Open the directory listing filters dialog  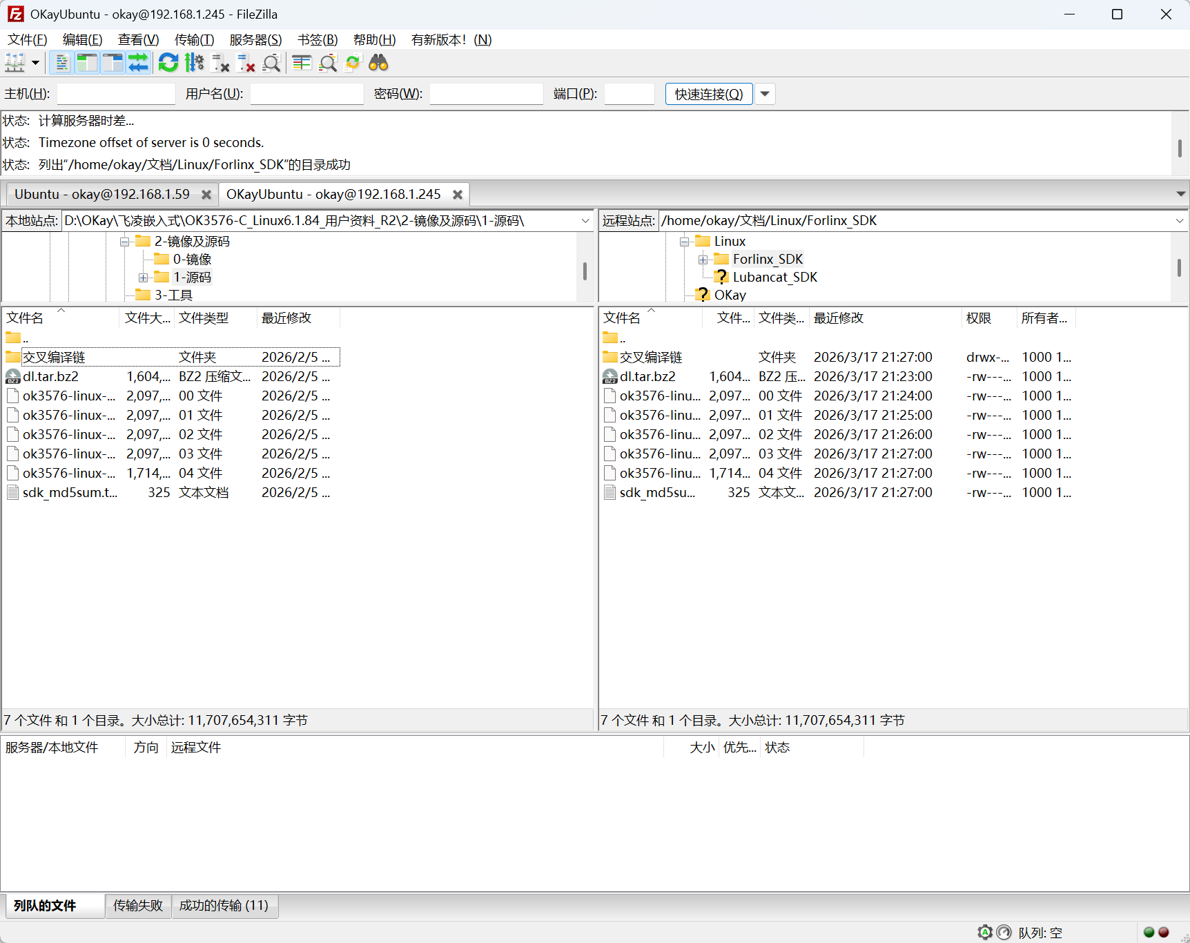(302, 64)
